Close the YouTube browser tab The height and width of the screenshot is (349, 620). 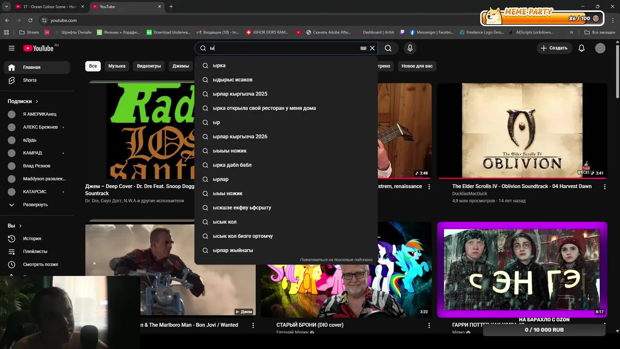pos(159,7)
